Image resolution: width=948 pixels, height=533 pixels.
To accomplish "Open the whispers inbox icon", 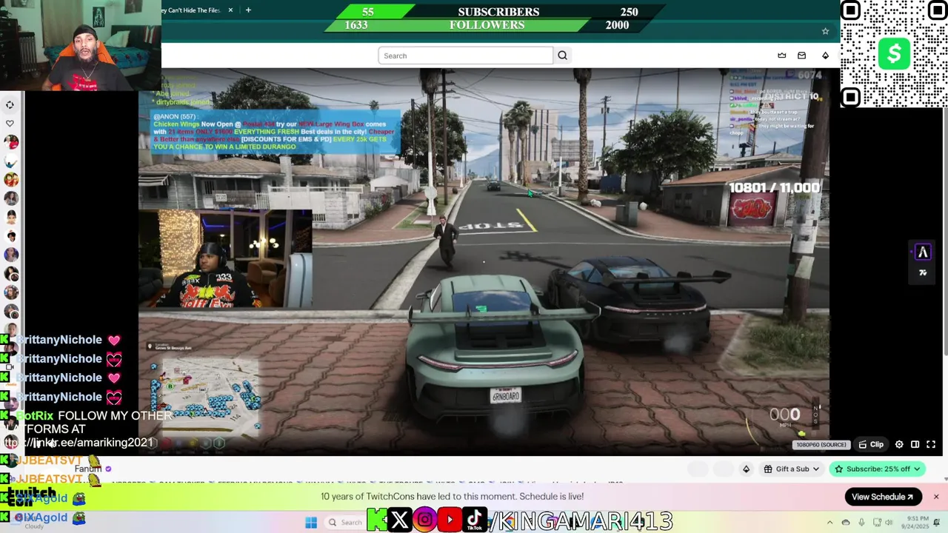I will click(x=801, y=56).
